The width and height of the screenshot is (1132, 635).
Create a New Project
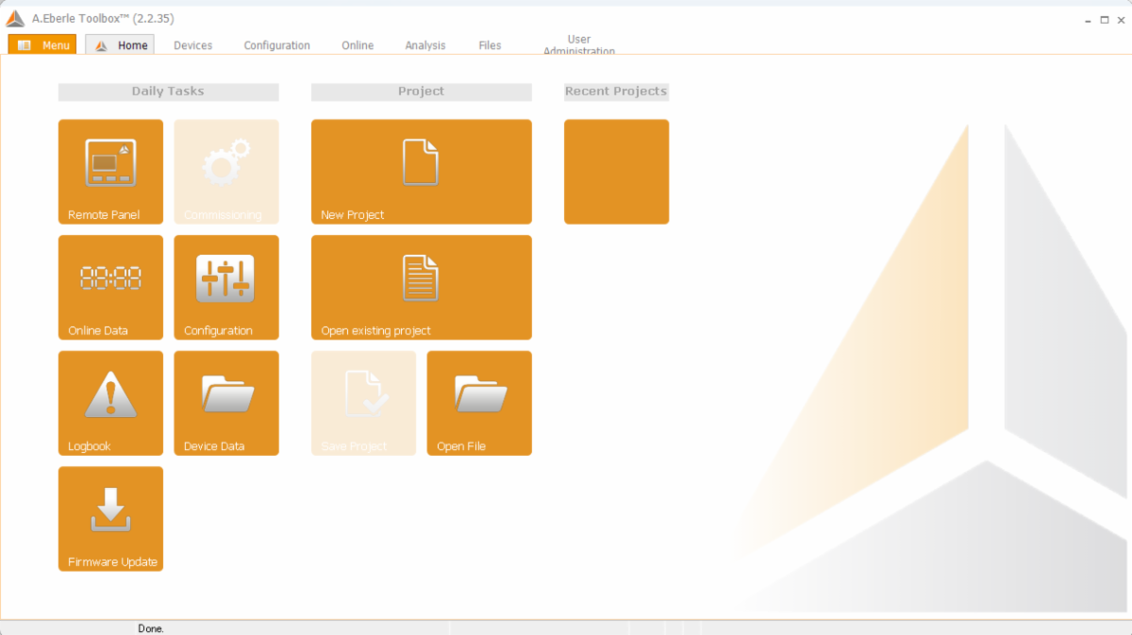pos(421,171)
